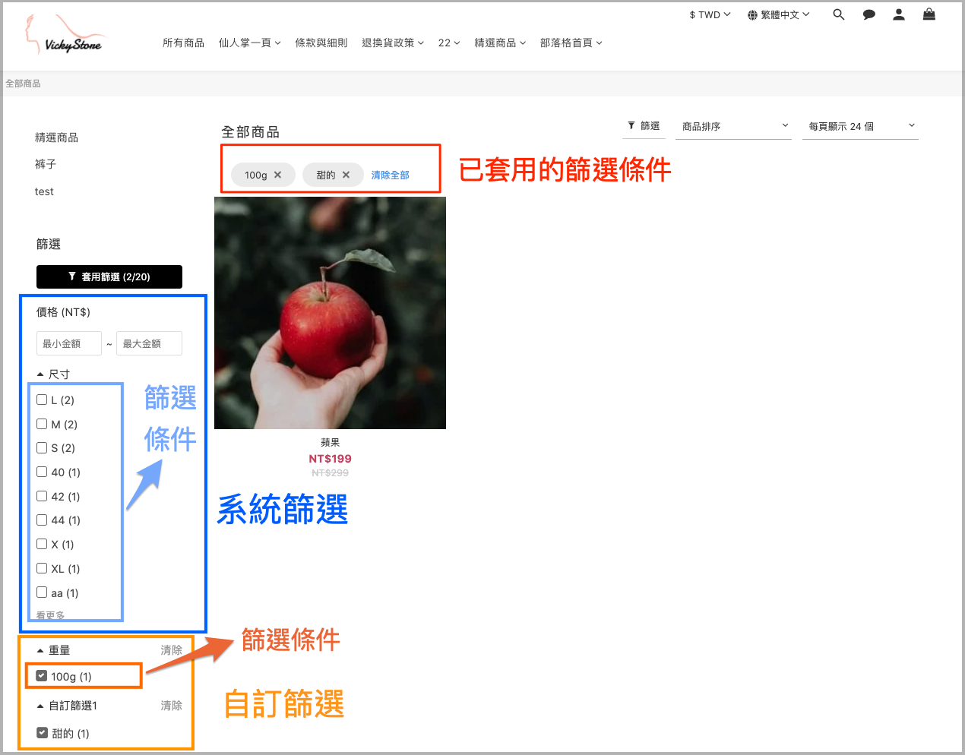Open the chat message bubble icon
The height and width of the screenshot is (755, 965).
click(x=869, y=14)
